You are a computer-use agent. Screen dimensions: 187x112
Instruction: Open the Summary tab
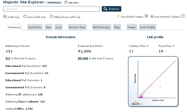[x=14, y=27]
